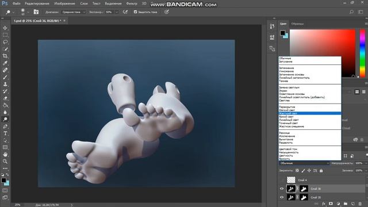368x207 pixels.
Task: Pick hue on vertical spectrum slider
Action: 363,53
